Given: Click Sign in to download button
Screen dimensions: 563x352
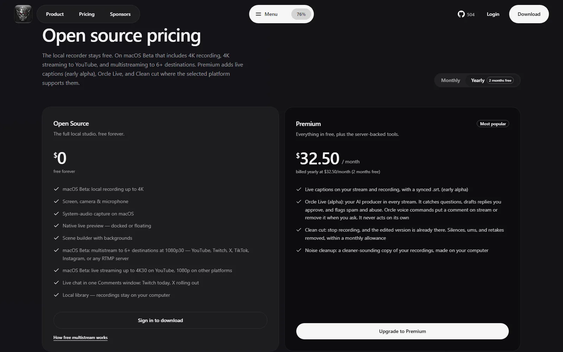Looking at the screenshot, I should pyautogui.click(x=160, y=320).
